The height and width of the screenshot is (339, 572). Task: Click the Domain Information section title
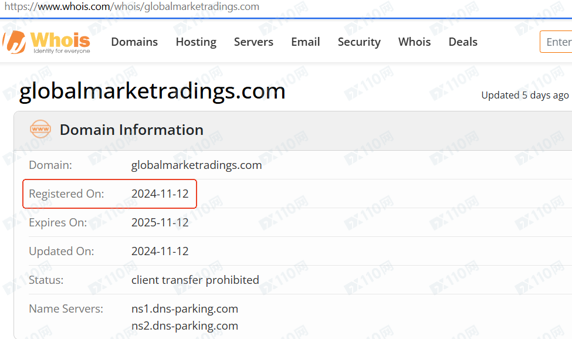click(131, 130)
